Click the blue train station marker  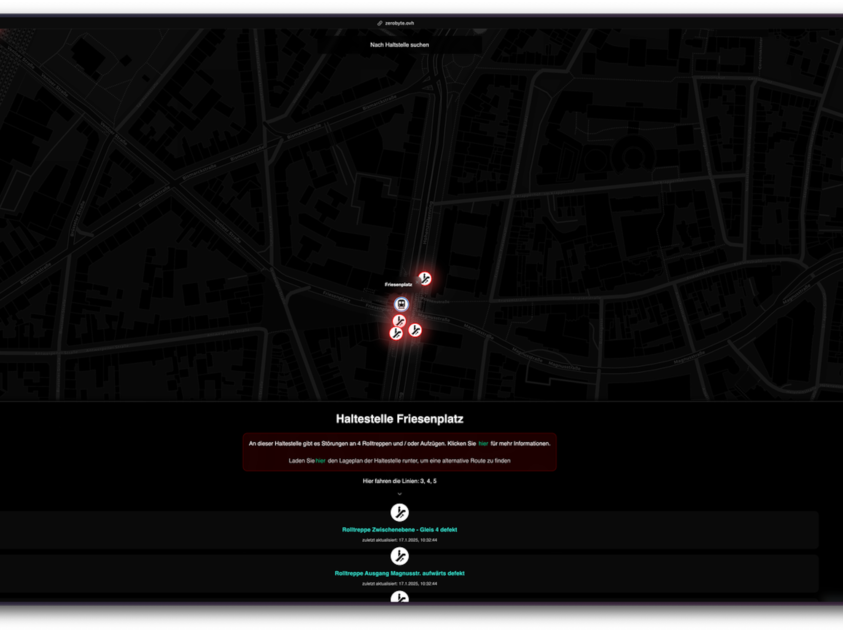(x=401, y=304)
